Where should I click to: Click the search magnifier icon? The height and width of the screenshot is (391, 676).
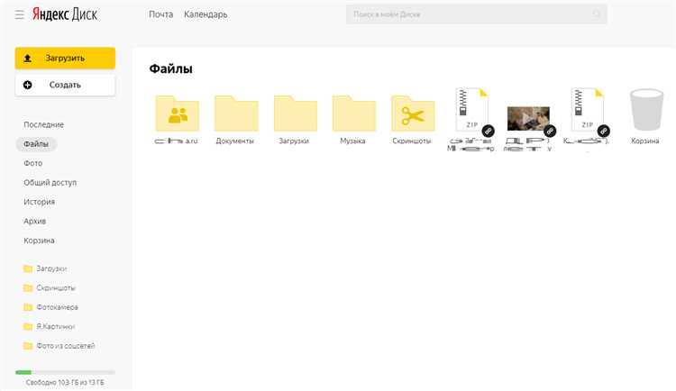pyautogui.click(x=596, y=14)
